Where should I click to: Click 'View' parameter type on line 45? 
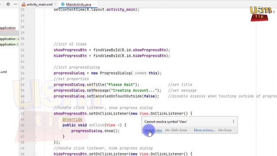pos(111,125)
